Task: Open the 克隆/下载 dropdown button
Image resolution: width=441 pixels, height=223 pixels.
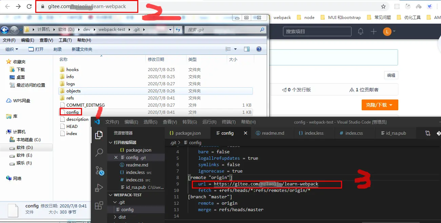Action: point(380,105)
